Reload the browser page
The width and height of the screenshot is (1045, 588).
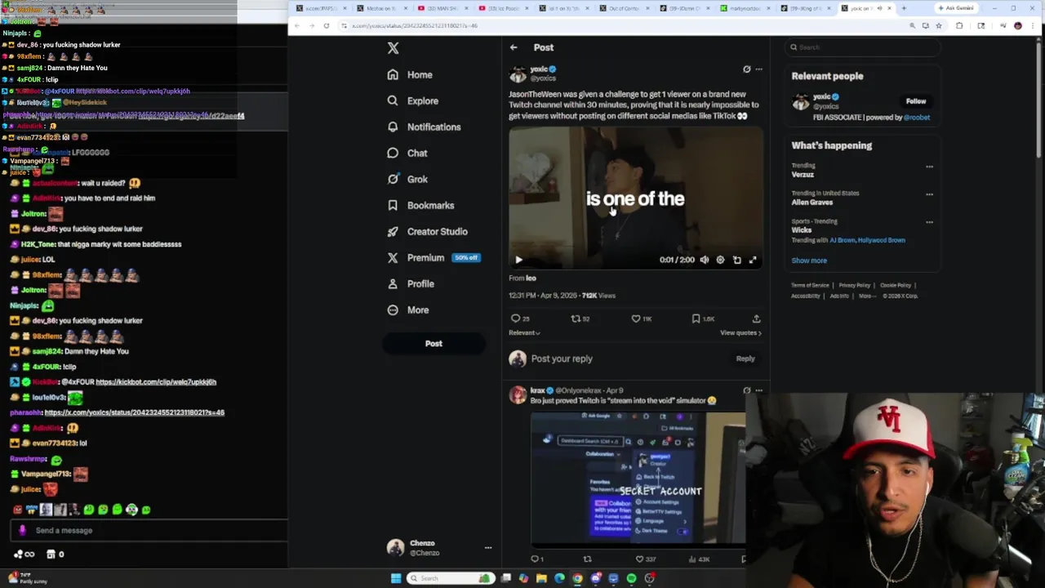(x=326, y=25)
